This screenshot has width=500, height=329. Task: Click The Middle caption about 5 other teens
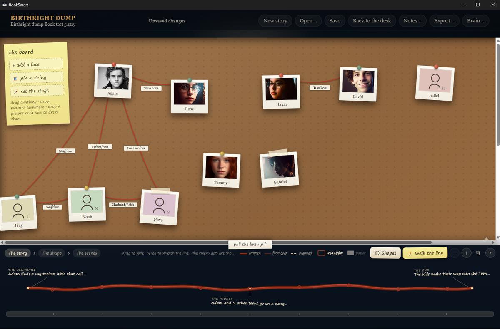[249, 303]
